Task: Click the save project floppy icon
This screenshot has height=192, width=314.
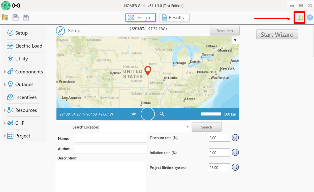Action: tap(16, 17)
